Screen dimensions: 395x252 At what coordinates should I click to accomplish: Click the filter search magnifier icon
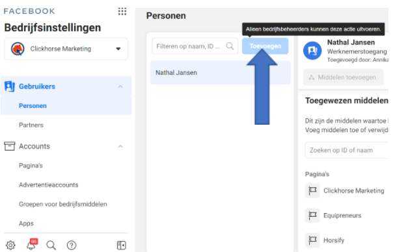pos(230,46)
